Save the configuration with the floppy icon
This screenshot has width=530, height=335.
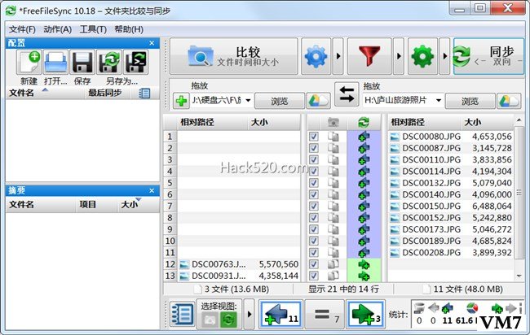point(82,62)
